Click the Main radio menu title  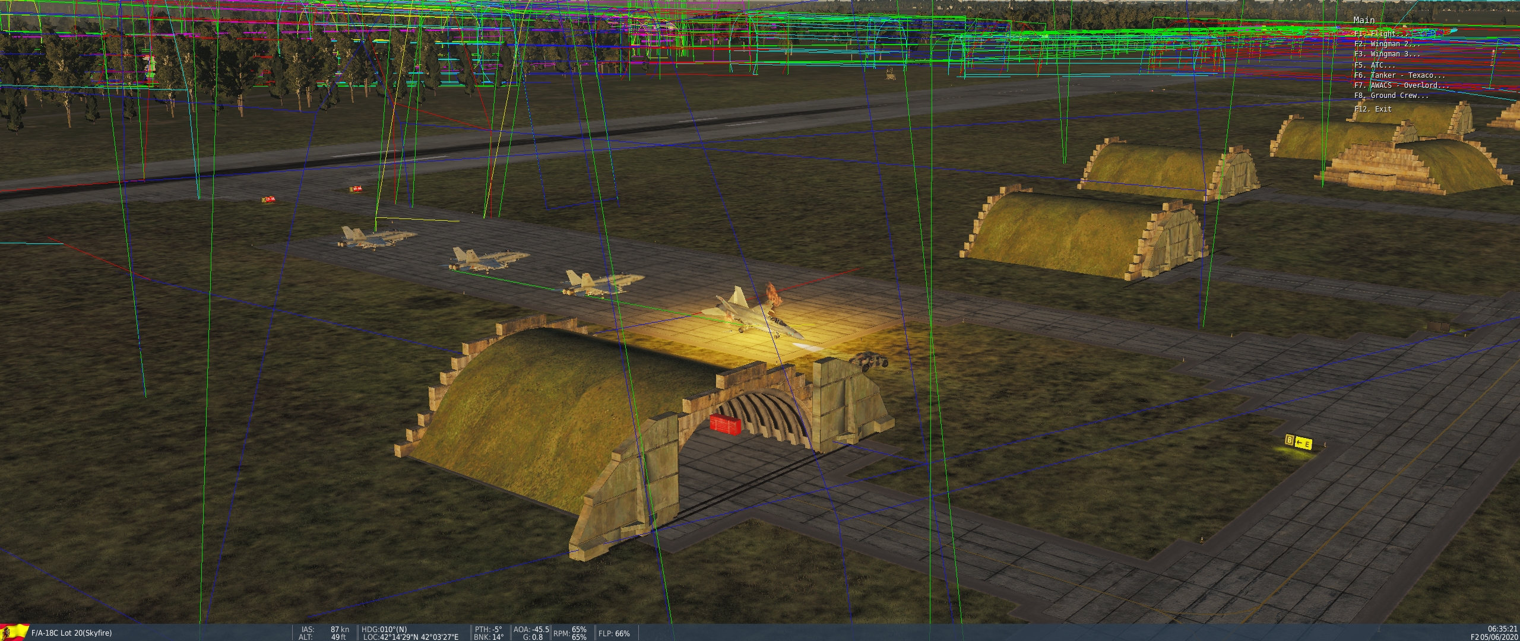(x=1364, y=20)
